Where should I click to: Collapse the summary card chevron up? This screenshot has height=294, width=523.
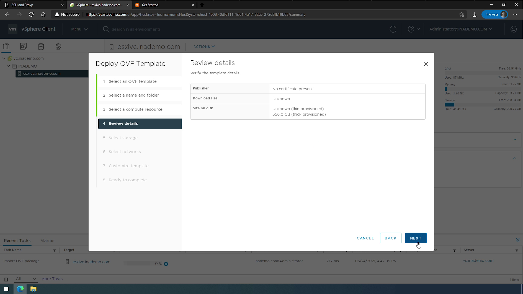click(x=515, y=158)
